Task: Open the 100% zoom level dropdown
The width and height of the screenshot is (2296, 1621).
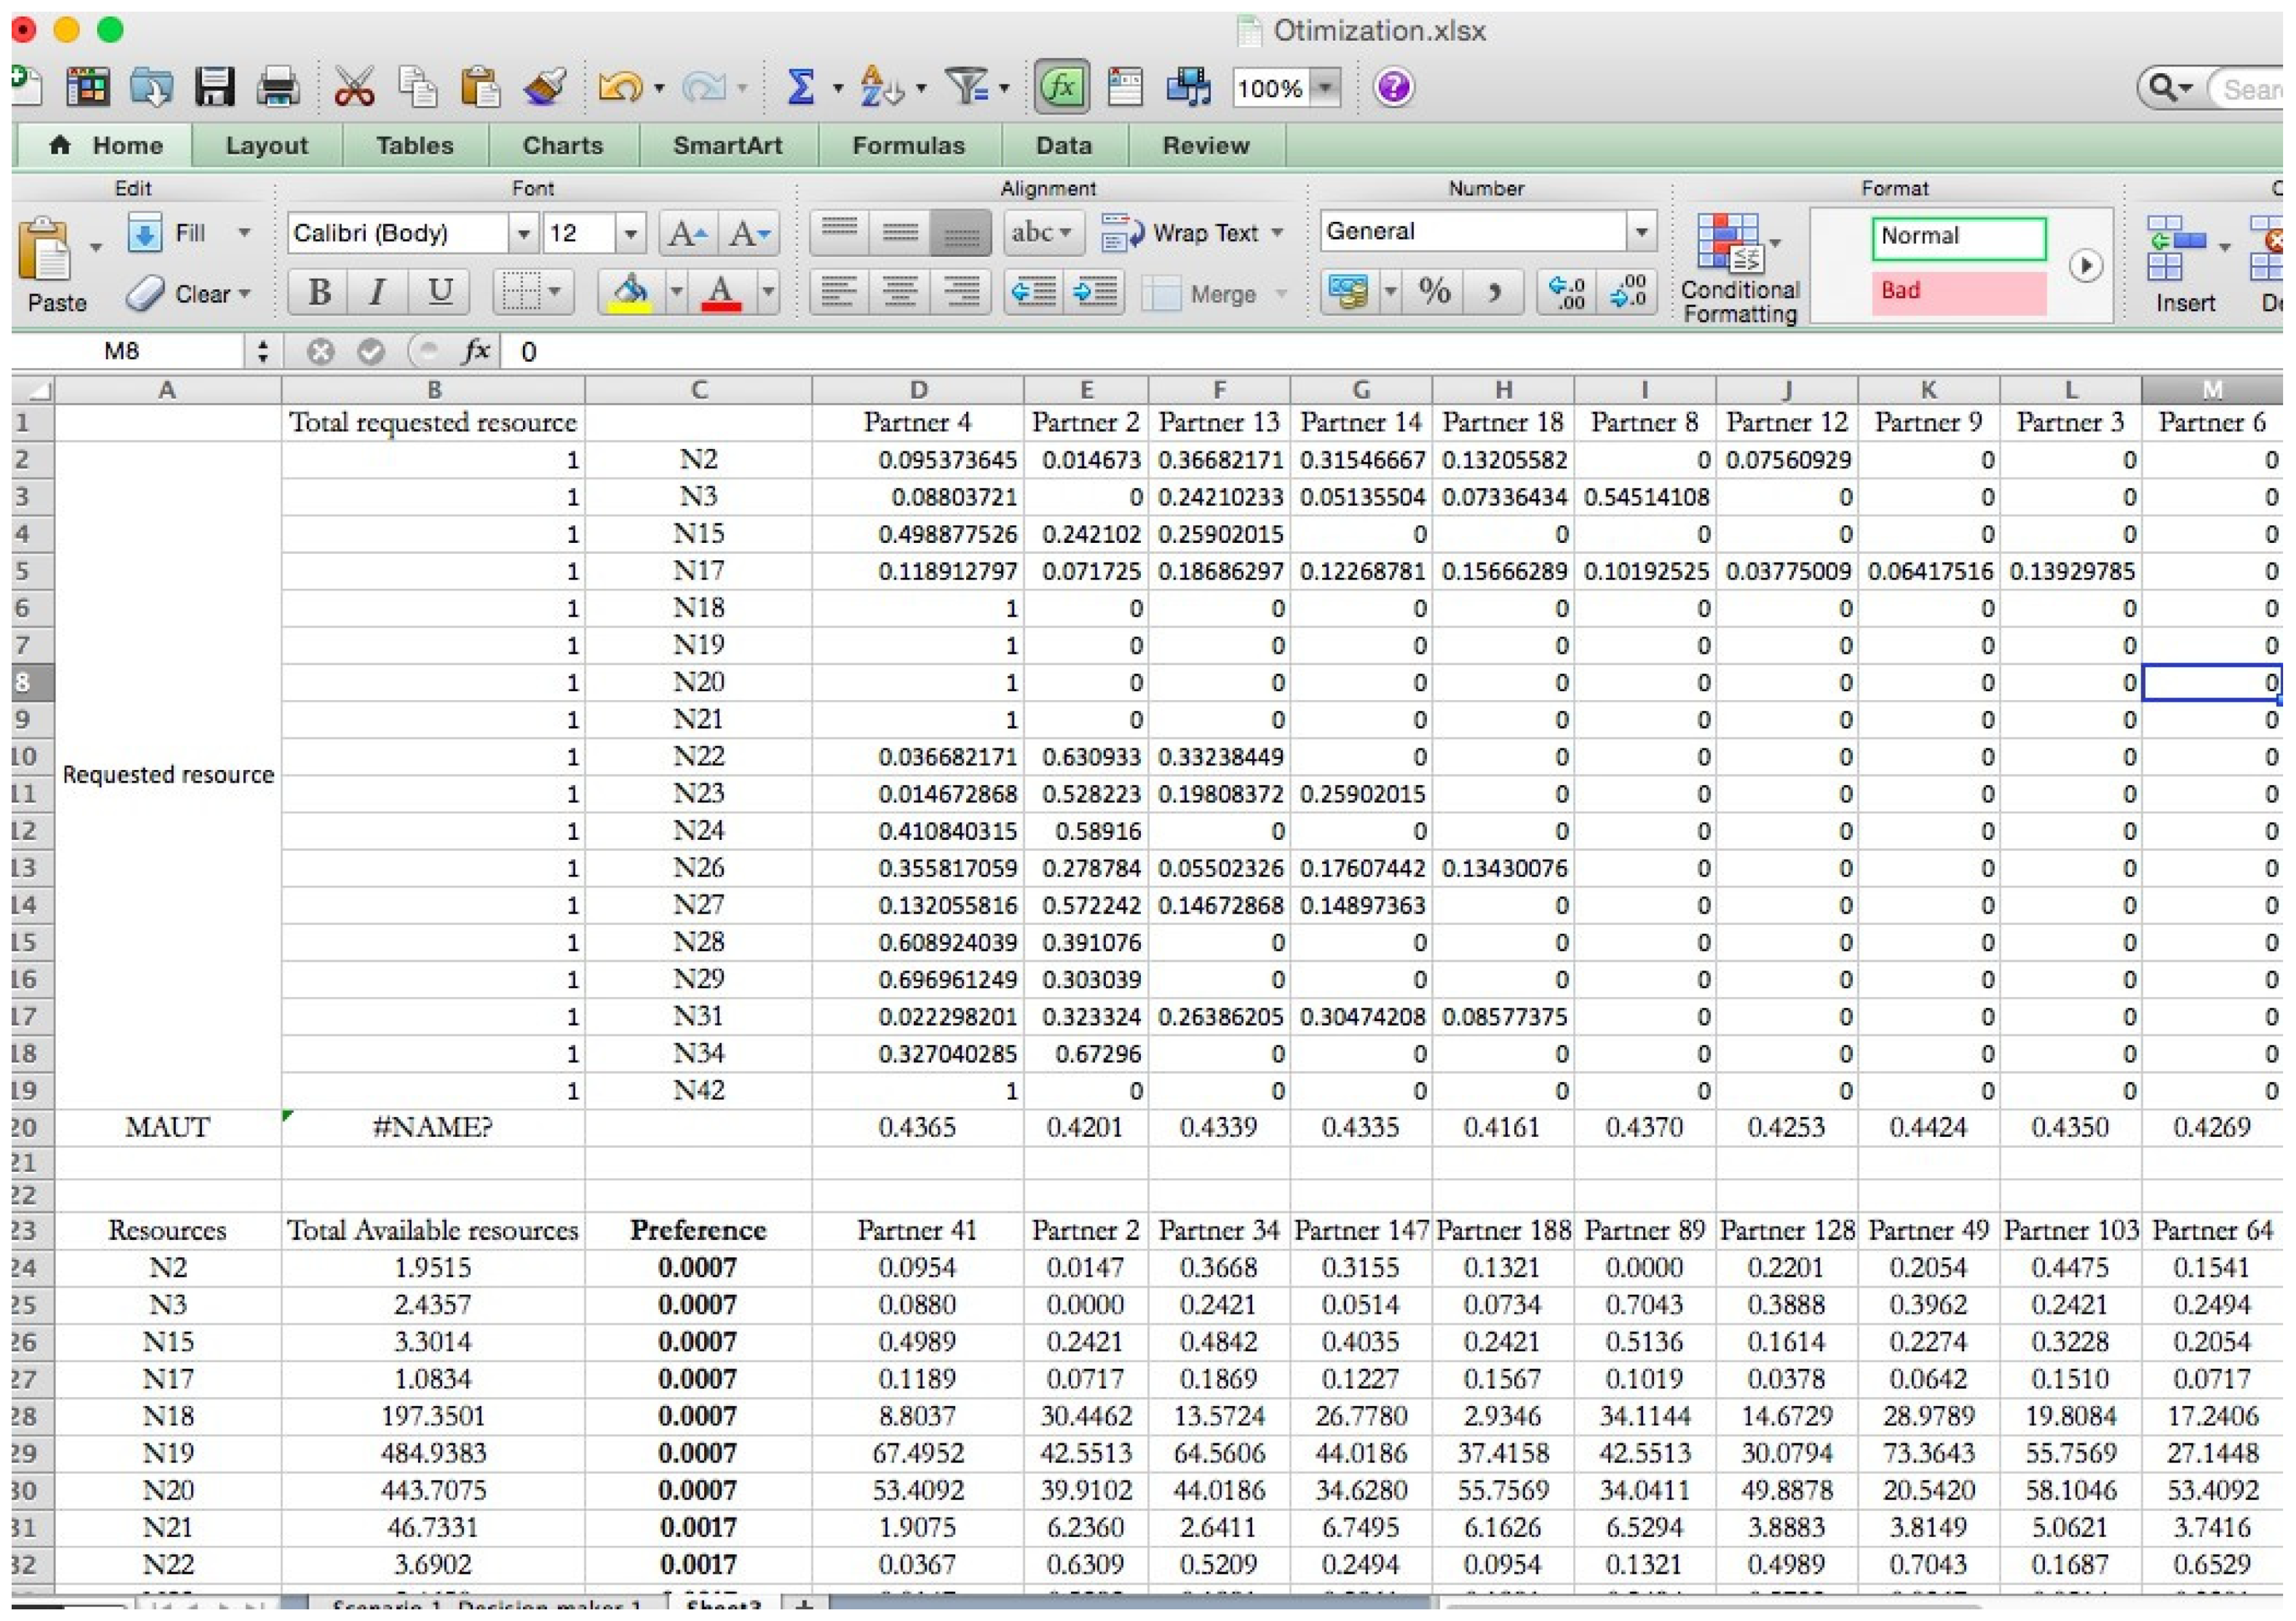Action: [x=1325, y=88]
